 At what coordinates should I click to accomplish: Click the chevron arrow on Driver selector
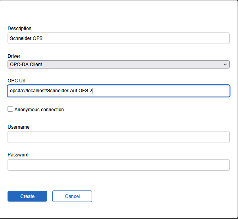[x=225, y=65]
